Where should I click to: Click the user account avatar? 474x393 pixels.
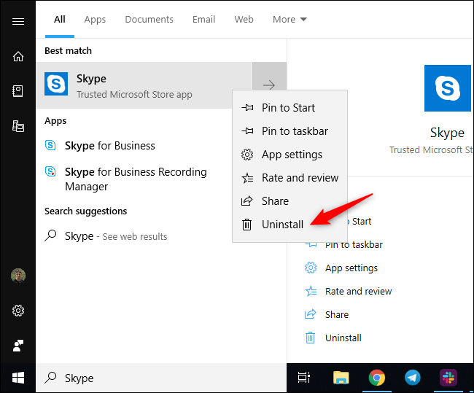pyautogui.click(x=18, y=276)
